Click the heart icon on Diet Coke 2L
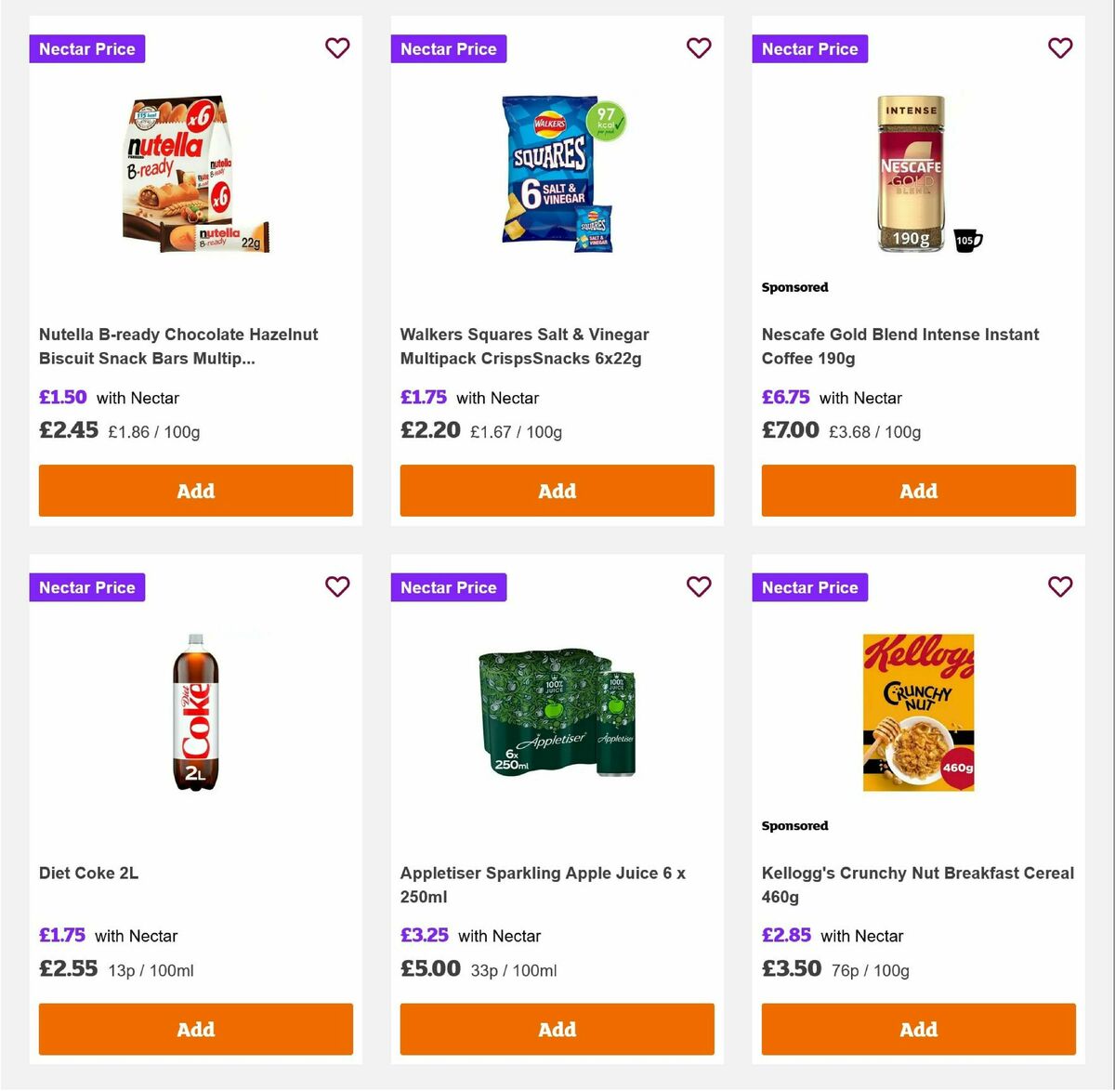The width and height of the screenshot is (1115, 1091). pos(337,586)
